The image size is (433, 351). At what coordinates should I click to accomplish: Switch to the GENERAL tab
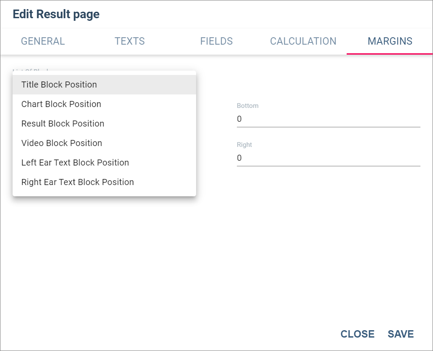tap(43, 41)
